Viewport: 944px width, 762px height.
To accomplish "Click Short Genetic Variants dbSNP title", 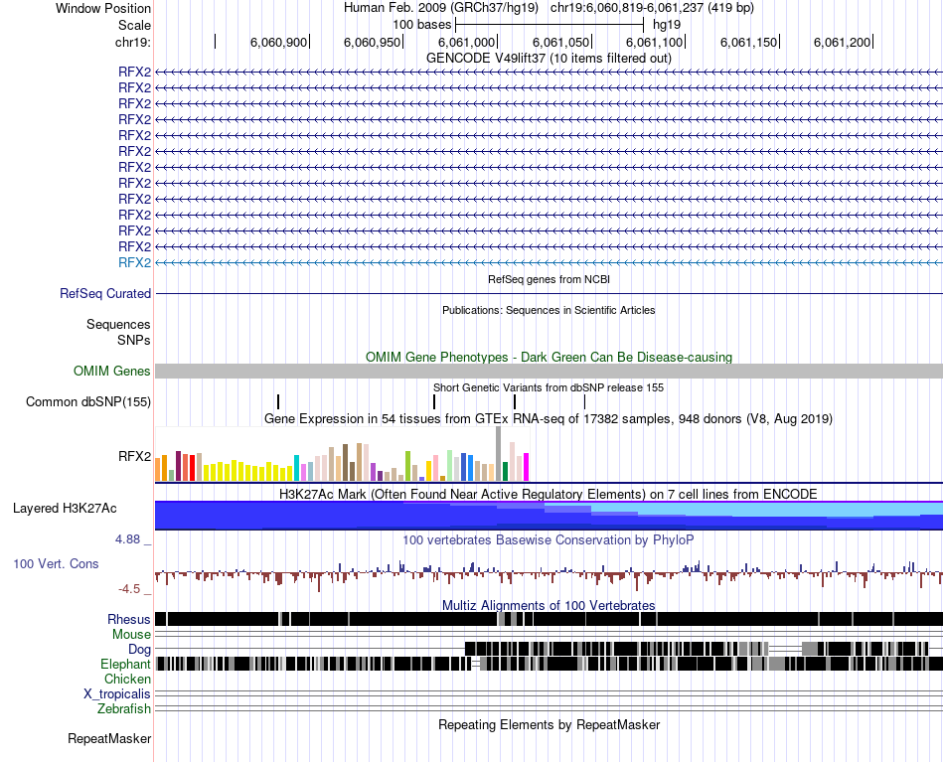I will point(549,387).
